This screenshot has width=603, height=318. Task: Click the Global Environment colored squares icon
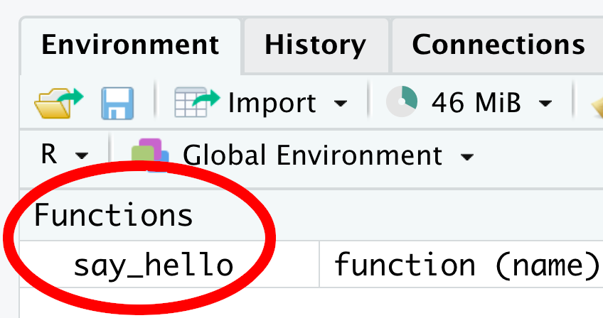tap(150, 155)
